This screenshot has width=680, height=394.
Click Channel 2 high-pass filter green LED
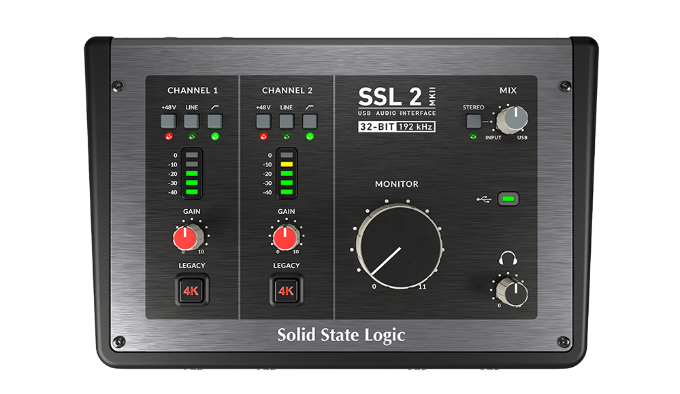tap(310, 137)
